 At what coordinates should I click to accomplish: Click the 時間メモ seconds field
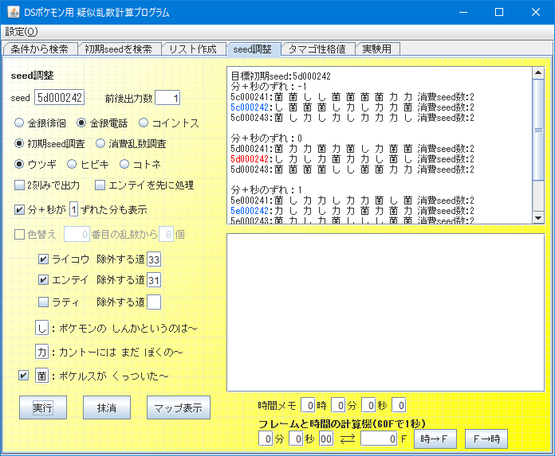click(x=368, y=405)
